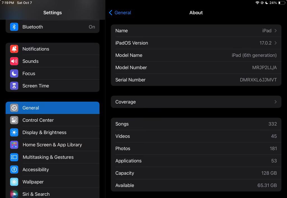The width and height of the screenshot is (287, 198).
Task: Tap the blue back arrow icon
Action: pyautogui.click(x=110, y=13)
